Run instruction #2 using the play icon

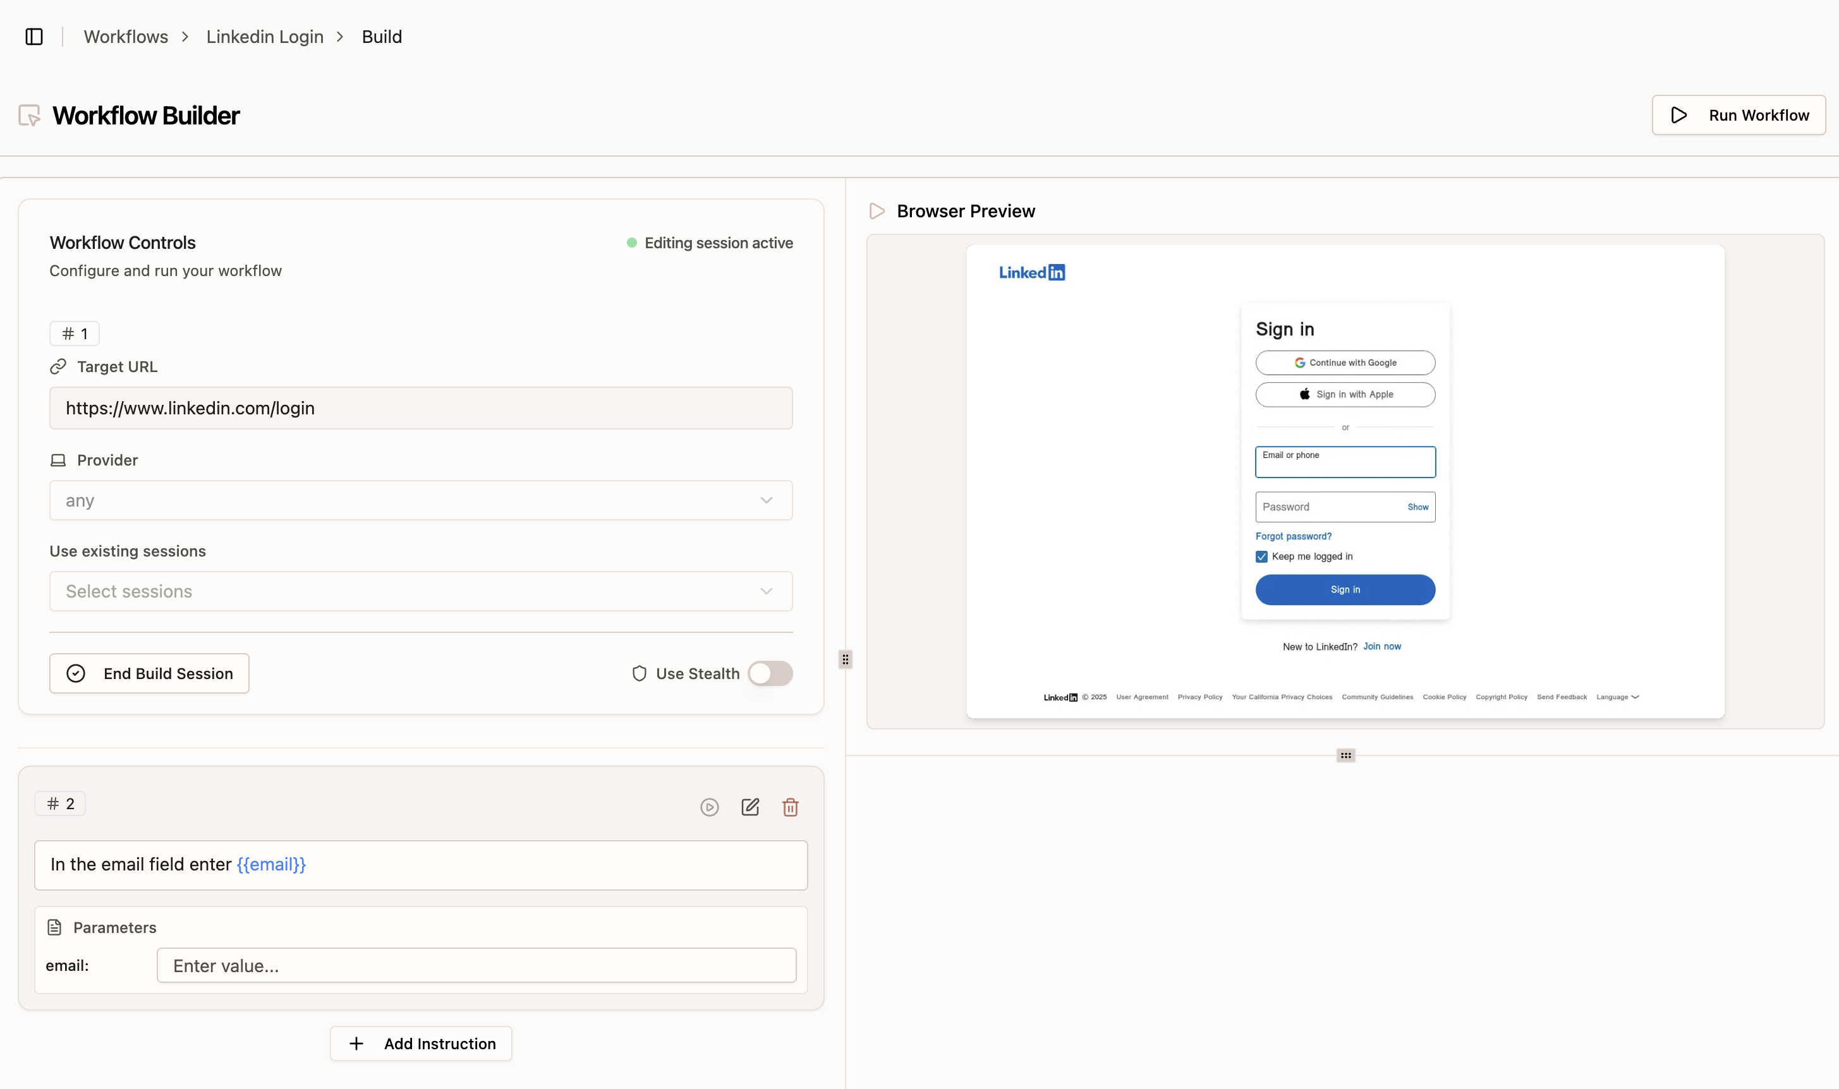click(x=709, y=807)
